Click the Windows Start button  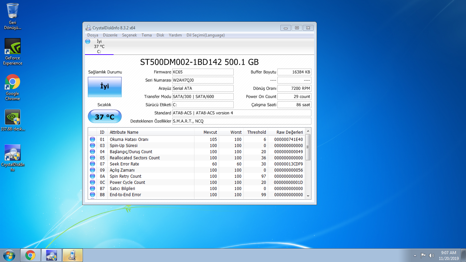click(x=9, y=255)
